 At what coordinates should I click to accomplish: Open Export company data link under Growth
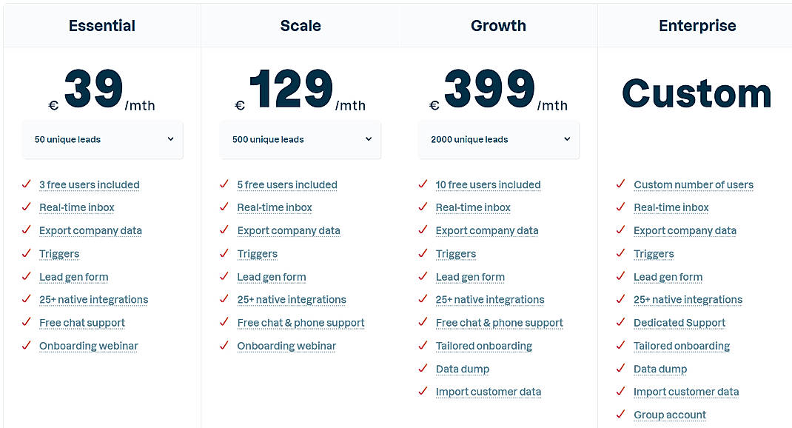tap(487, 231)
